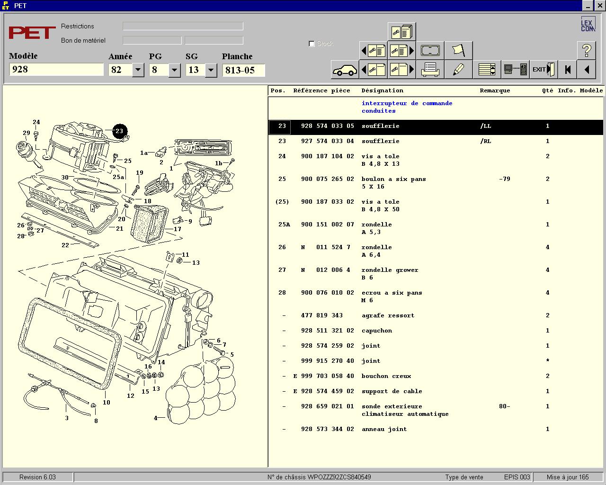This screenshot has height=485, width=606.
Task: Click callout number 4 in diagram
Action: point(155,418)
